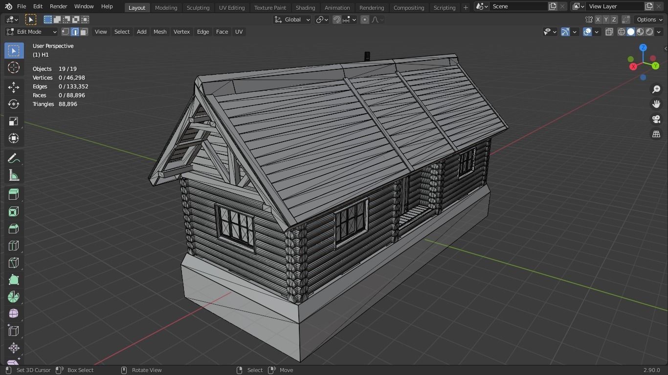668x375 pixels.
Task: Open object visibility and selectability dropdown
Action: (x=550, y=32)
